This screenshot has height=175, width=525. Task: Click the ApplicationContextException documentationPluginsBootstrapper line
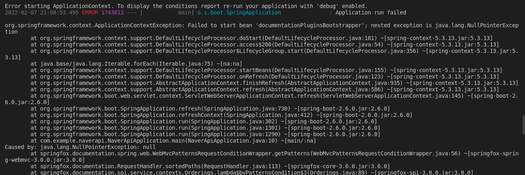[262, 28]
